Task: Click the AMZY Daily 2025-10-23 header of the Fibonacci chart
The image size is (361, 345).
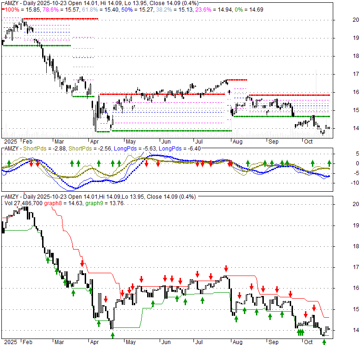Action: click(101, 3)
